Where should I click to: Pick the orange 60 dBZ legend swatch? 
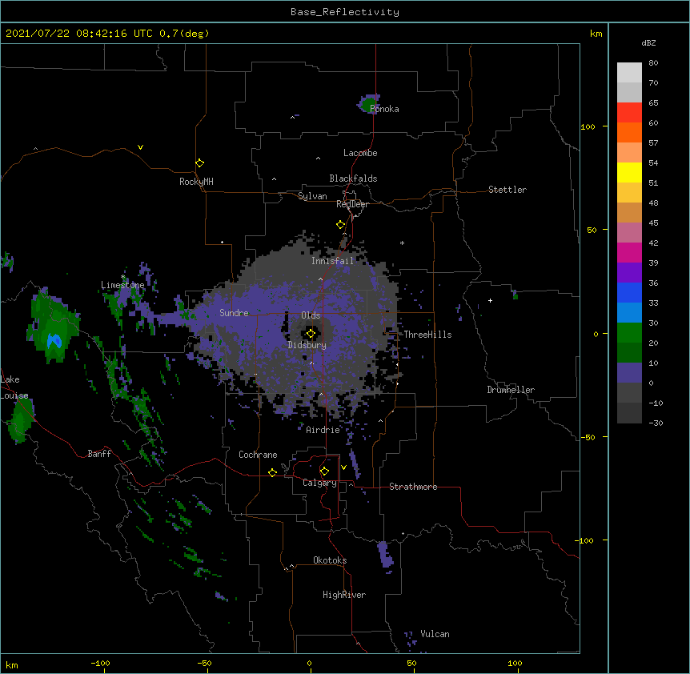click(629, 132)
